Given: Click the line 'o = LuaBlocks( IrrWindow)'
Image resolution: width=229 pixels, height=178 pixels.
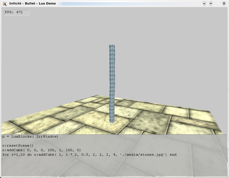Looking at the screenshot, I should [30, 136].
